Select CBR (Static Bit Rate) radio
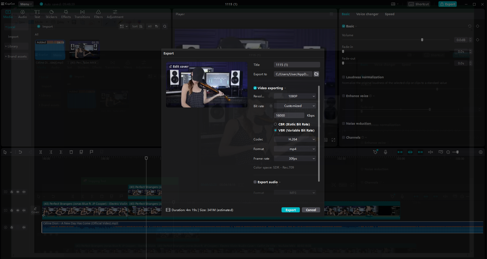Viewport: 487px width, 259px height. coord(275,124)
